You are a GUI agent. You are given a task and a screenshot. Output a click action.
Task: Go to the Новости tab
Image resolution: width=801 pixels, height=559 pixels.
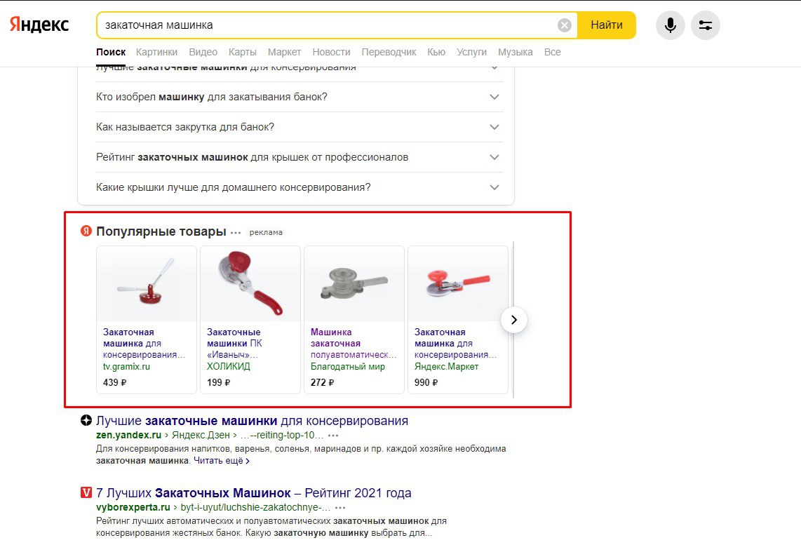click(x=332, y=52)
